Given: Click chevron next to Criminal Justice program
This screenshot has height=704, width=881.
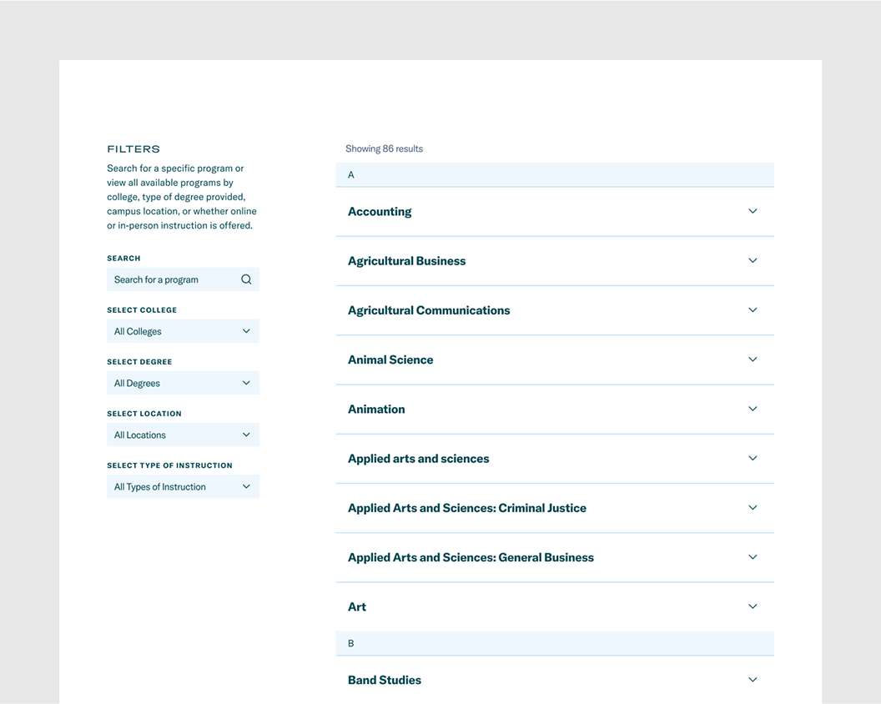Looking at the screenshot, I should point(753,508).
